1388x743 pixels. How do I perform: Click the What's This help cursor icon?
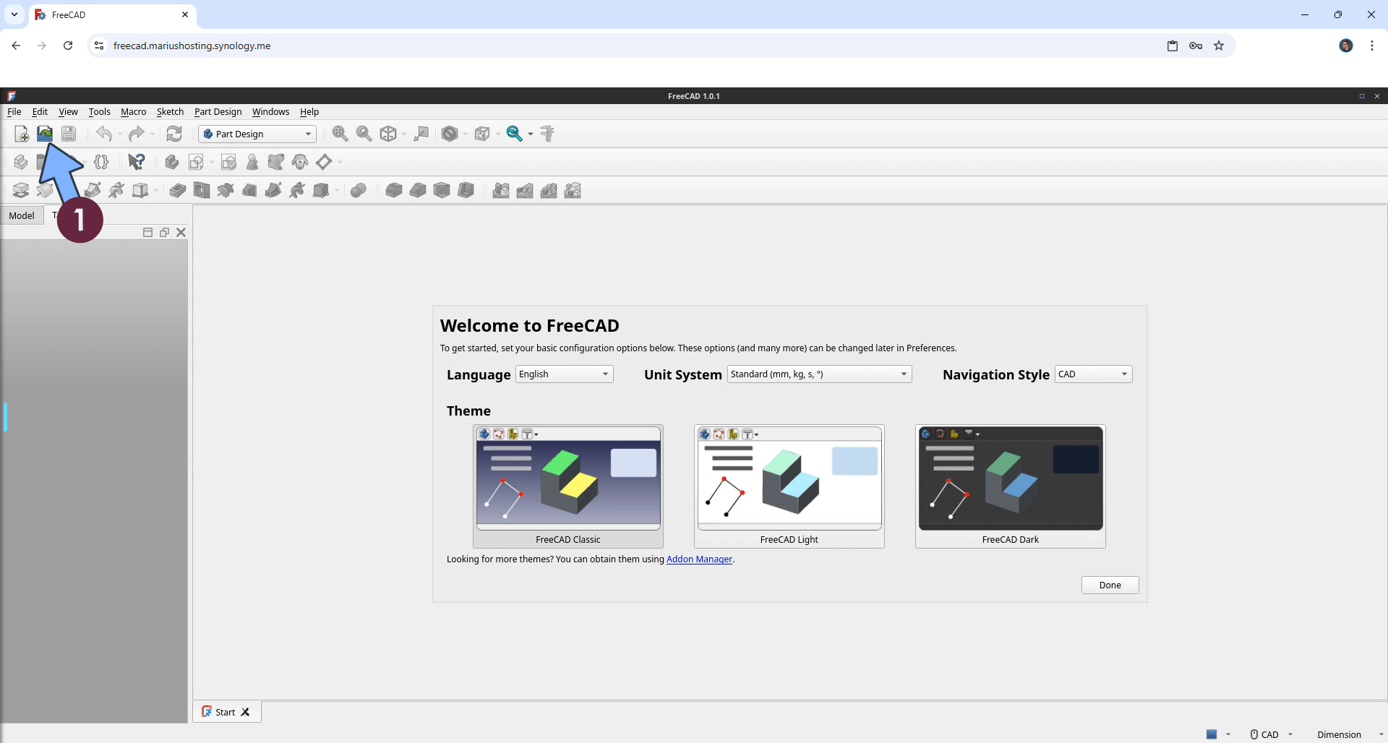(136, 162)
